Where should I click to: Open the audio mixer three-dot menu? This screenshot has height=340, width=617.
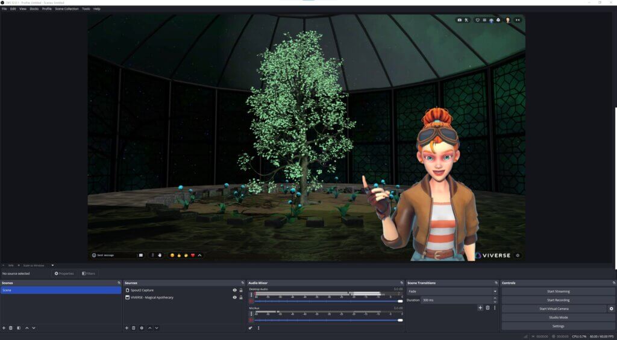tap(258, 328)
